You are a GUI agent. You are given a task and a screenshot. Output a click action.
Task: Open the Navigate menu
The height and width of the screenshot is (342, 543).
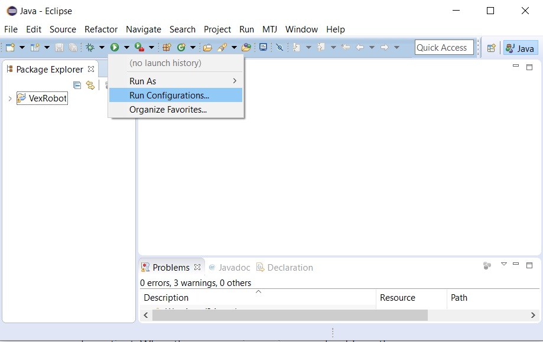click(x=144, y=29)
